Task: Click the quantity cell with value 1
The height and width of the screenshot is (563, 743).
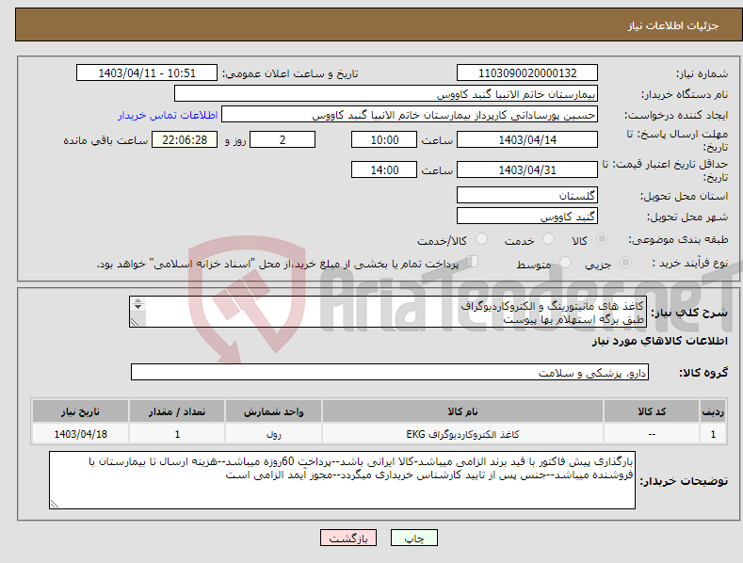Action: [177, 434]
